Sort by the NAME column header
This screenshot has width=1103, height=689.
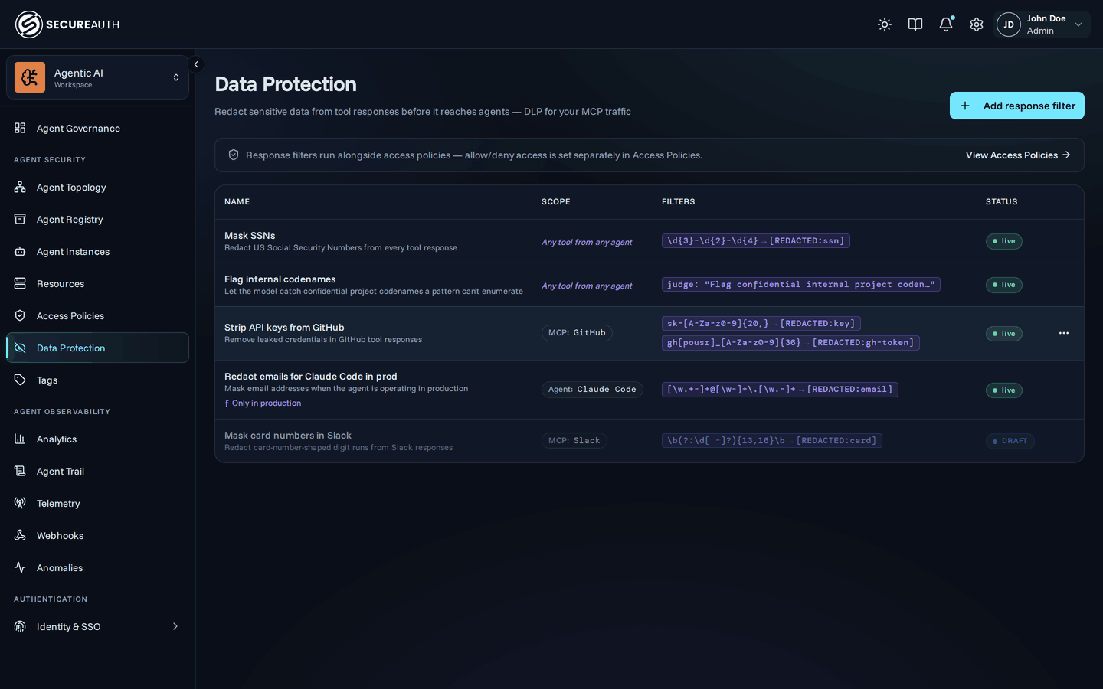[237, 202]
